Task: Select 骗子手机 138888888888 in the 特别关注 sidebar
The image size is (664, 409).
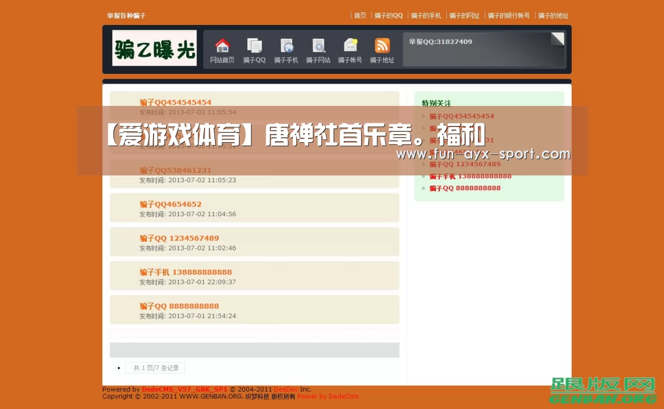Action: coord(471,176)
